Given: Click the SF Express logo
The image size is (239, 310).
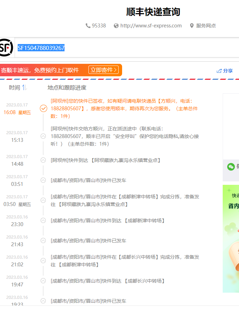Looking at the screenshot, I should tap(7, 48).
